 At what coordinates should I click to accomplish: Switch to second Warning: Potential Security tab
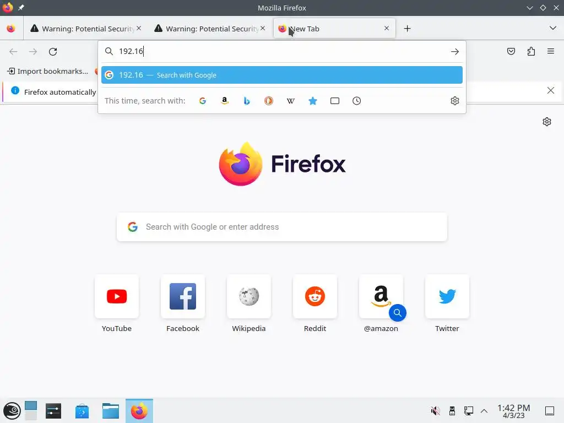click(209, 29)
